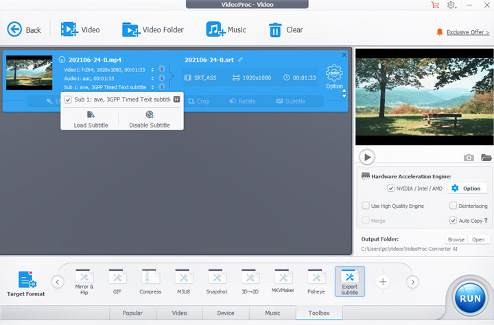Switch to the Popular tab
The image size is (494, 325).
pos(132,313)
